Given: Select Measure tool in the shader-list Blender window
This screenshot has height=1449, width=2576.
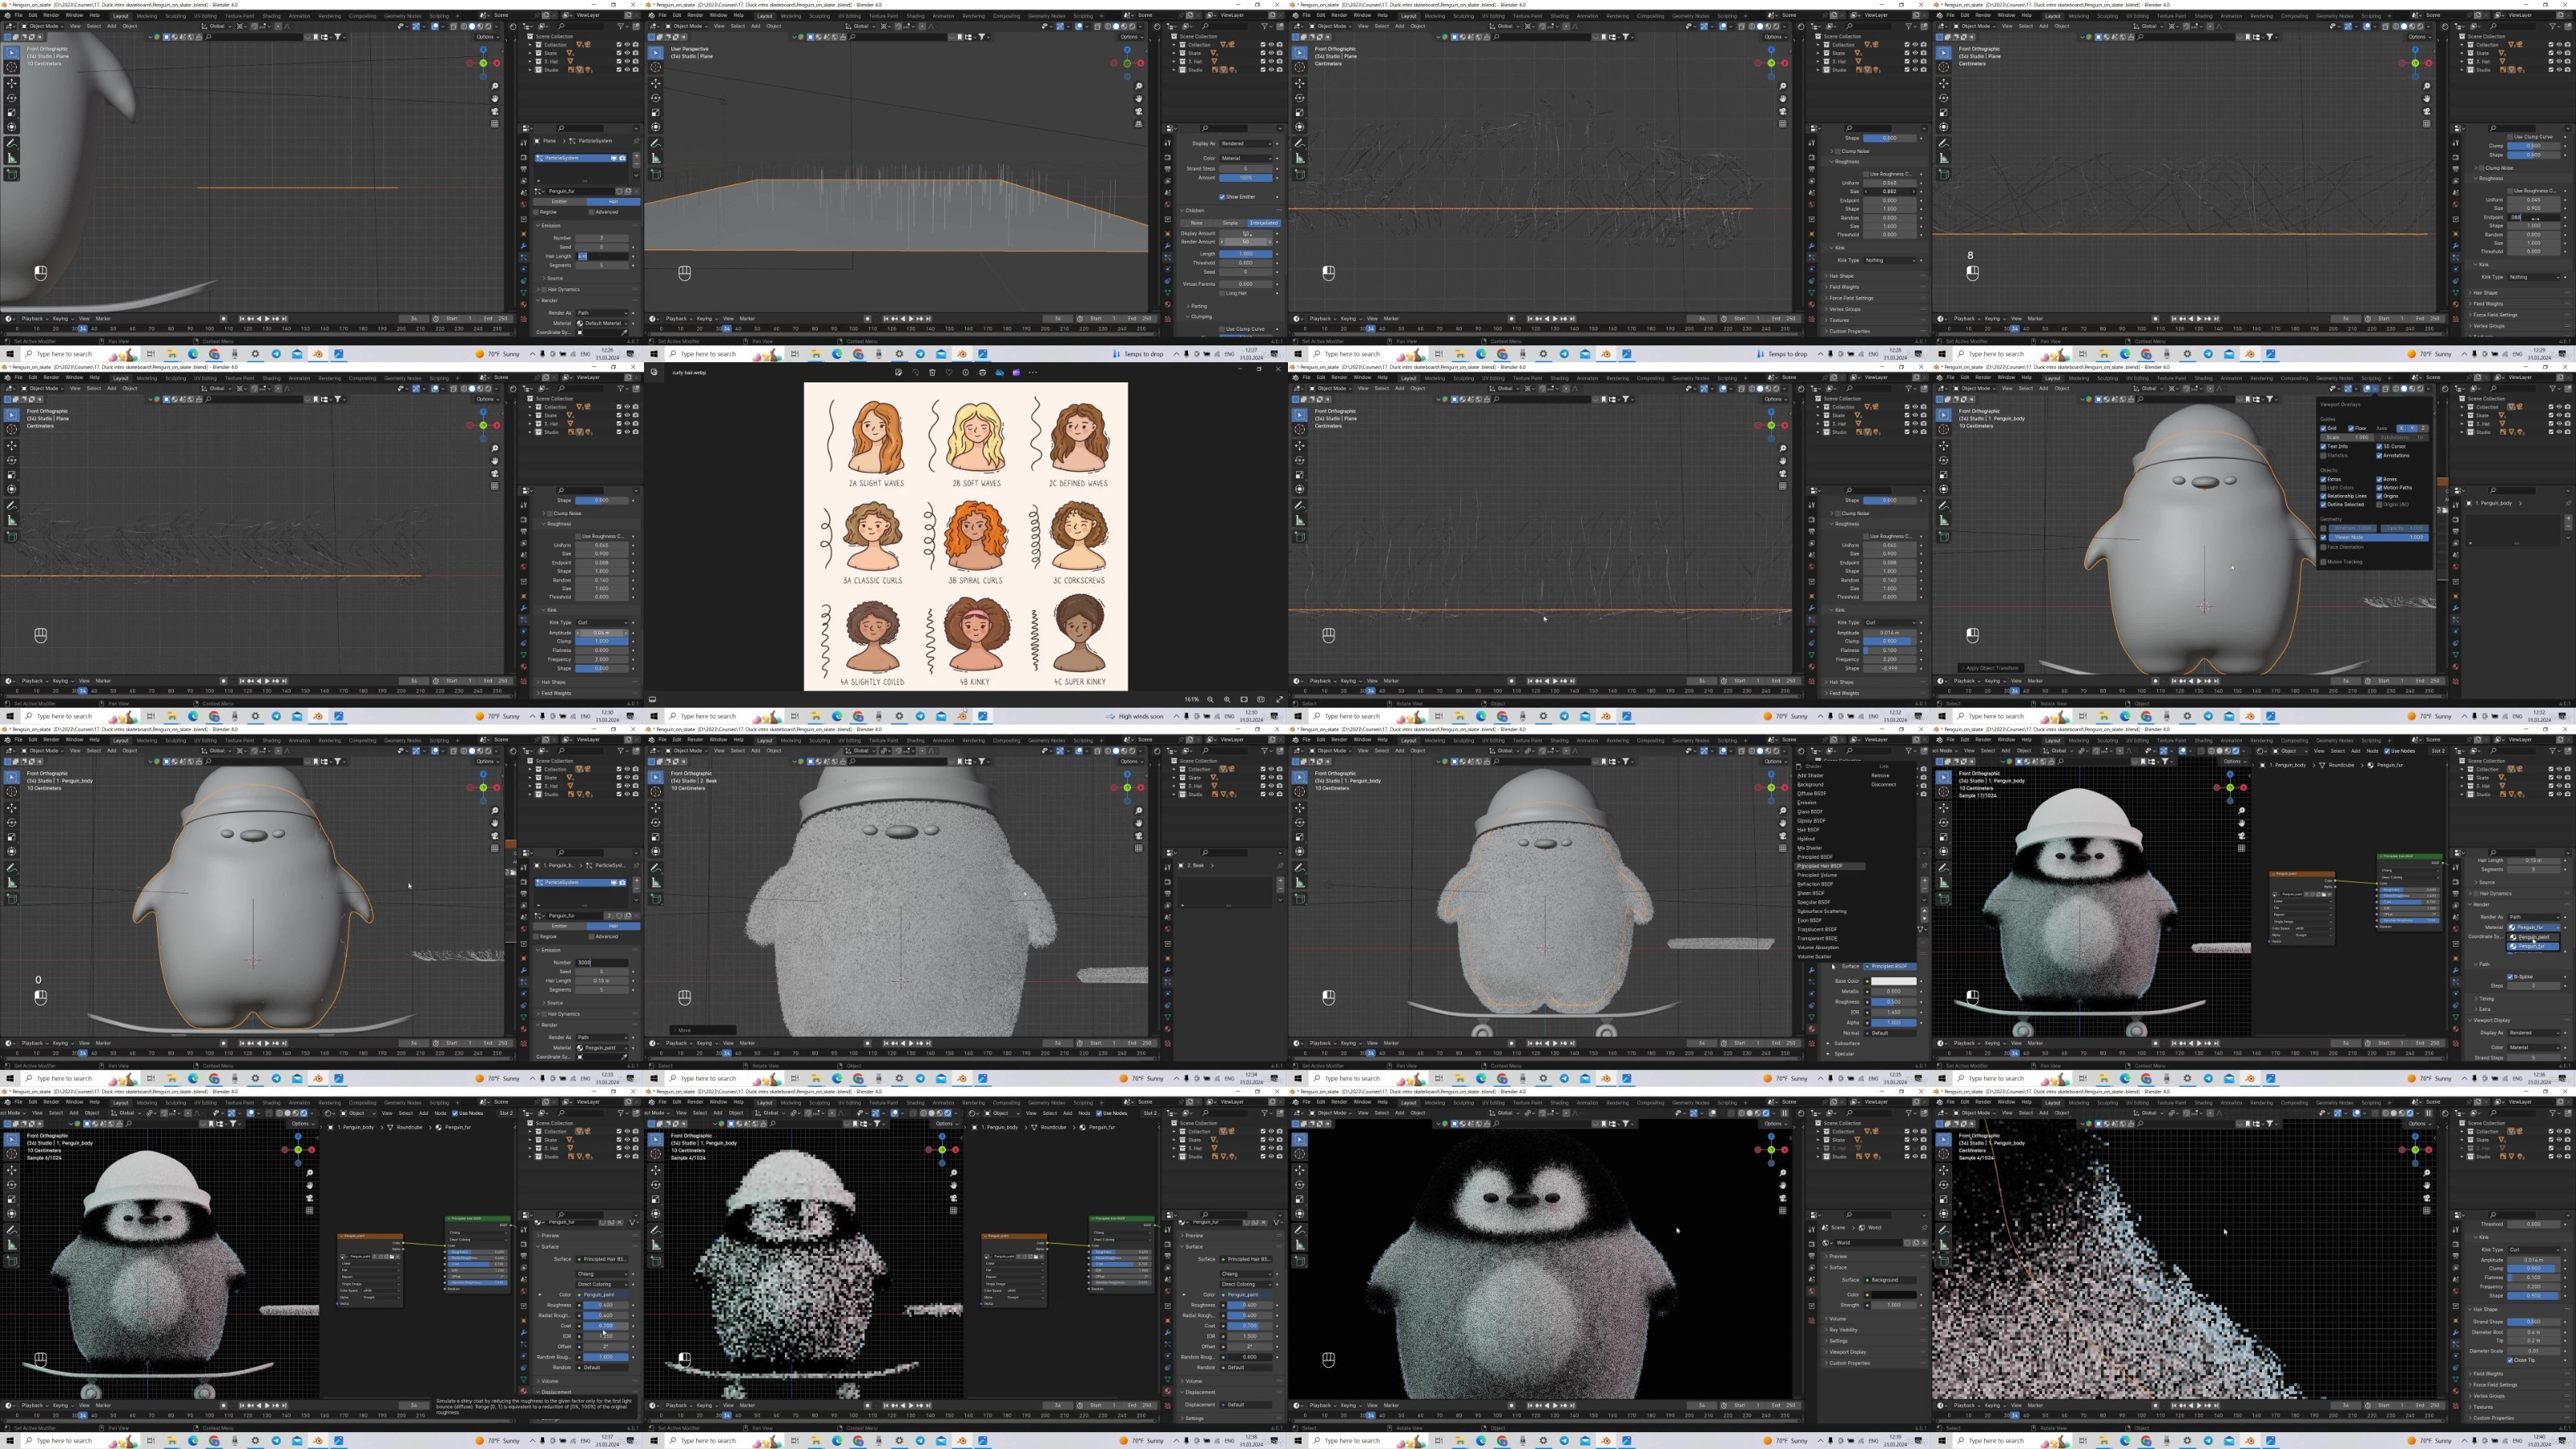Looking at the screenshot, I should (1300, 883).
